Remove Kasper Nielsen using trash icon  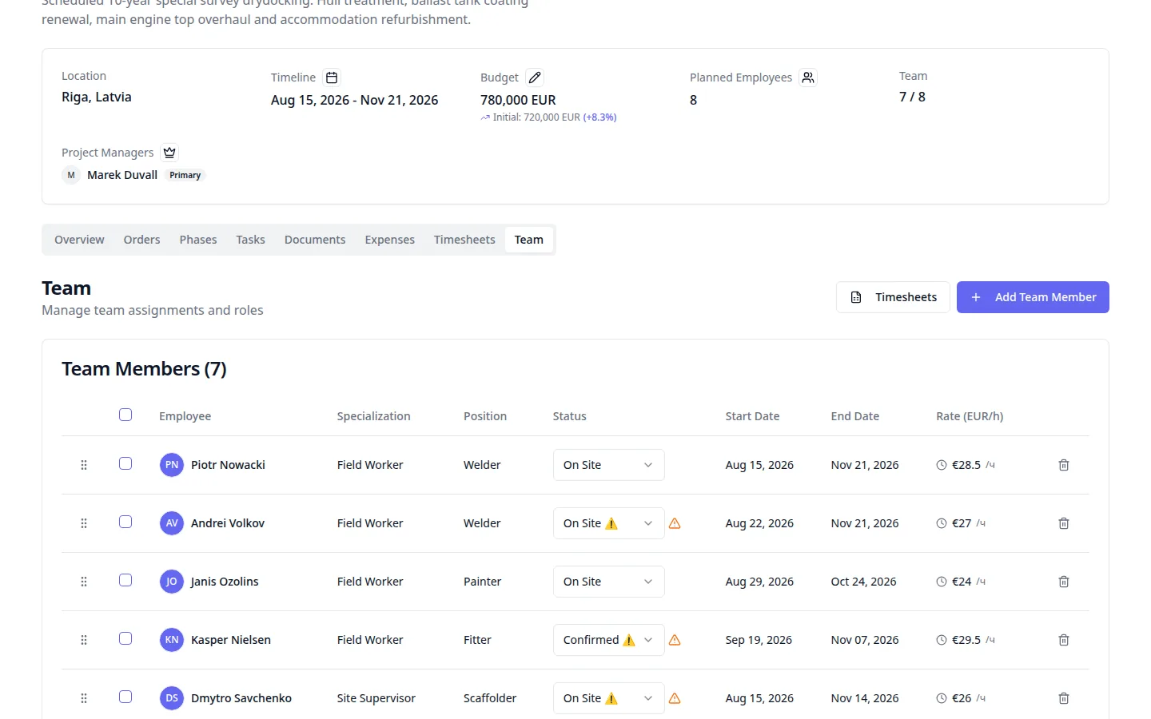click(1064, 640)
